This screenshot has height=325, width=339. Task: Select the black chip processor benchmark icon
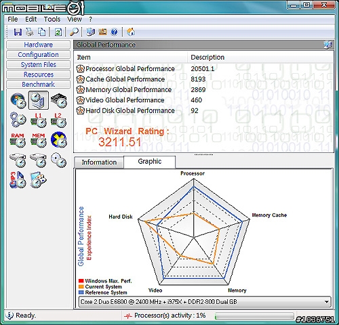(59, 100)
